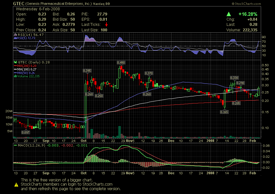275x194 pixels.
Task: Click the date Wednesday 6-Feb-2008
Action: [38, 9]
